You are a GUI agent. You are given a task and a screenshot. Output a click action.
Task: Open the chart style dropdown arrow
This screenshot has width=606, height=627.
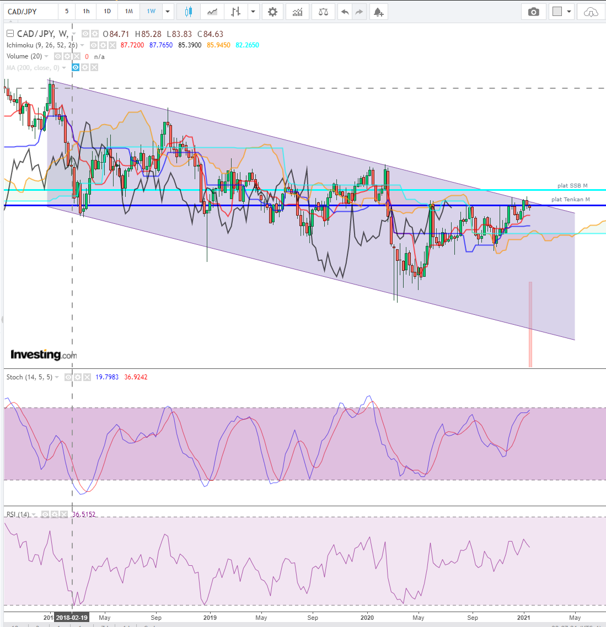pyautogui.click(x=253, y=12)
